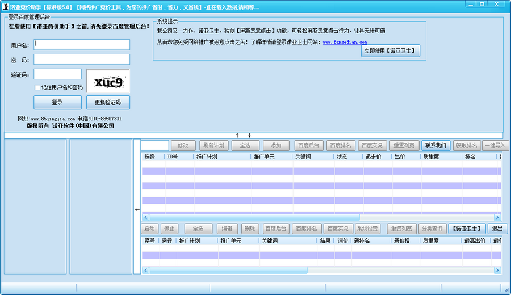Image resolution: width=511 pixels, height=295 pixels.
Task: Open 系统设置 button
Action: [367, 229]
